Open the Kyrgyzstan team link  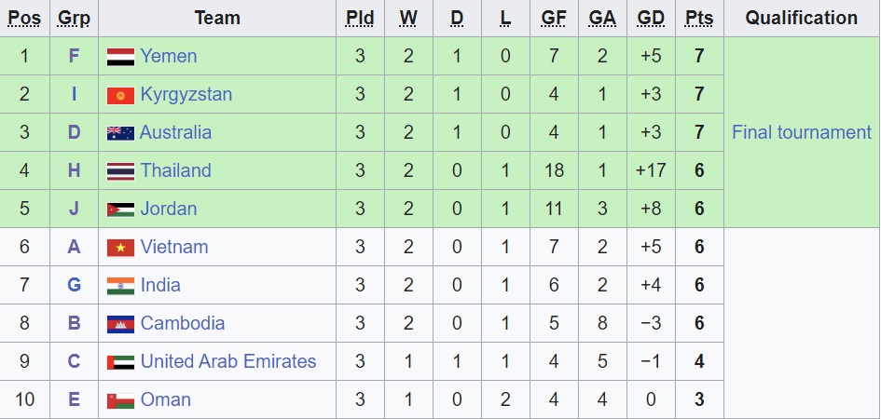click(186, 94)
